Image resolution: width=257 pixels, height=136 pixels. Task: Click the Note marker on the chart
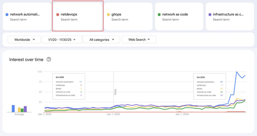pos(115,92)
